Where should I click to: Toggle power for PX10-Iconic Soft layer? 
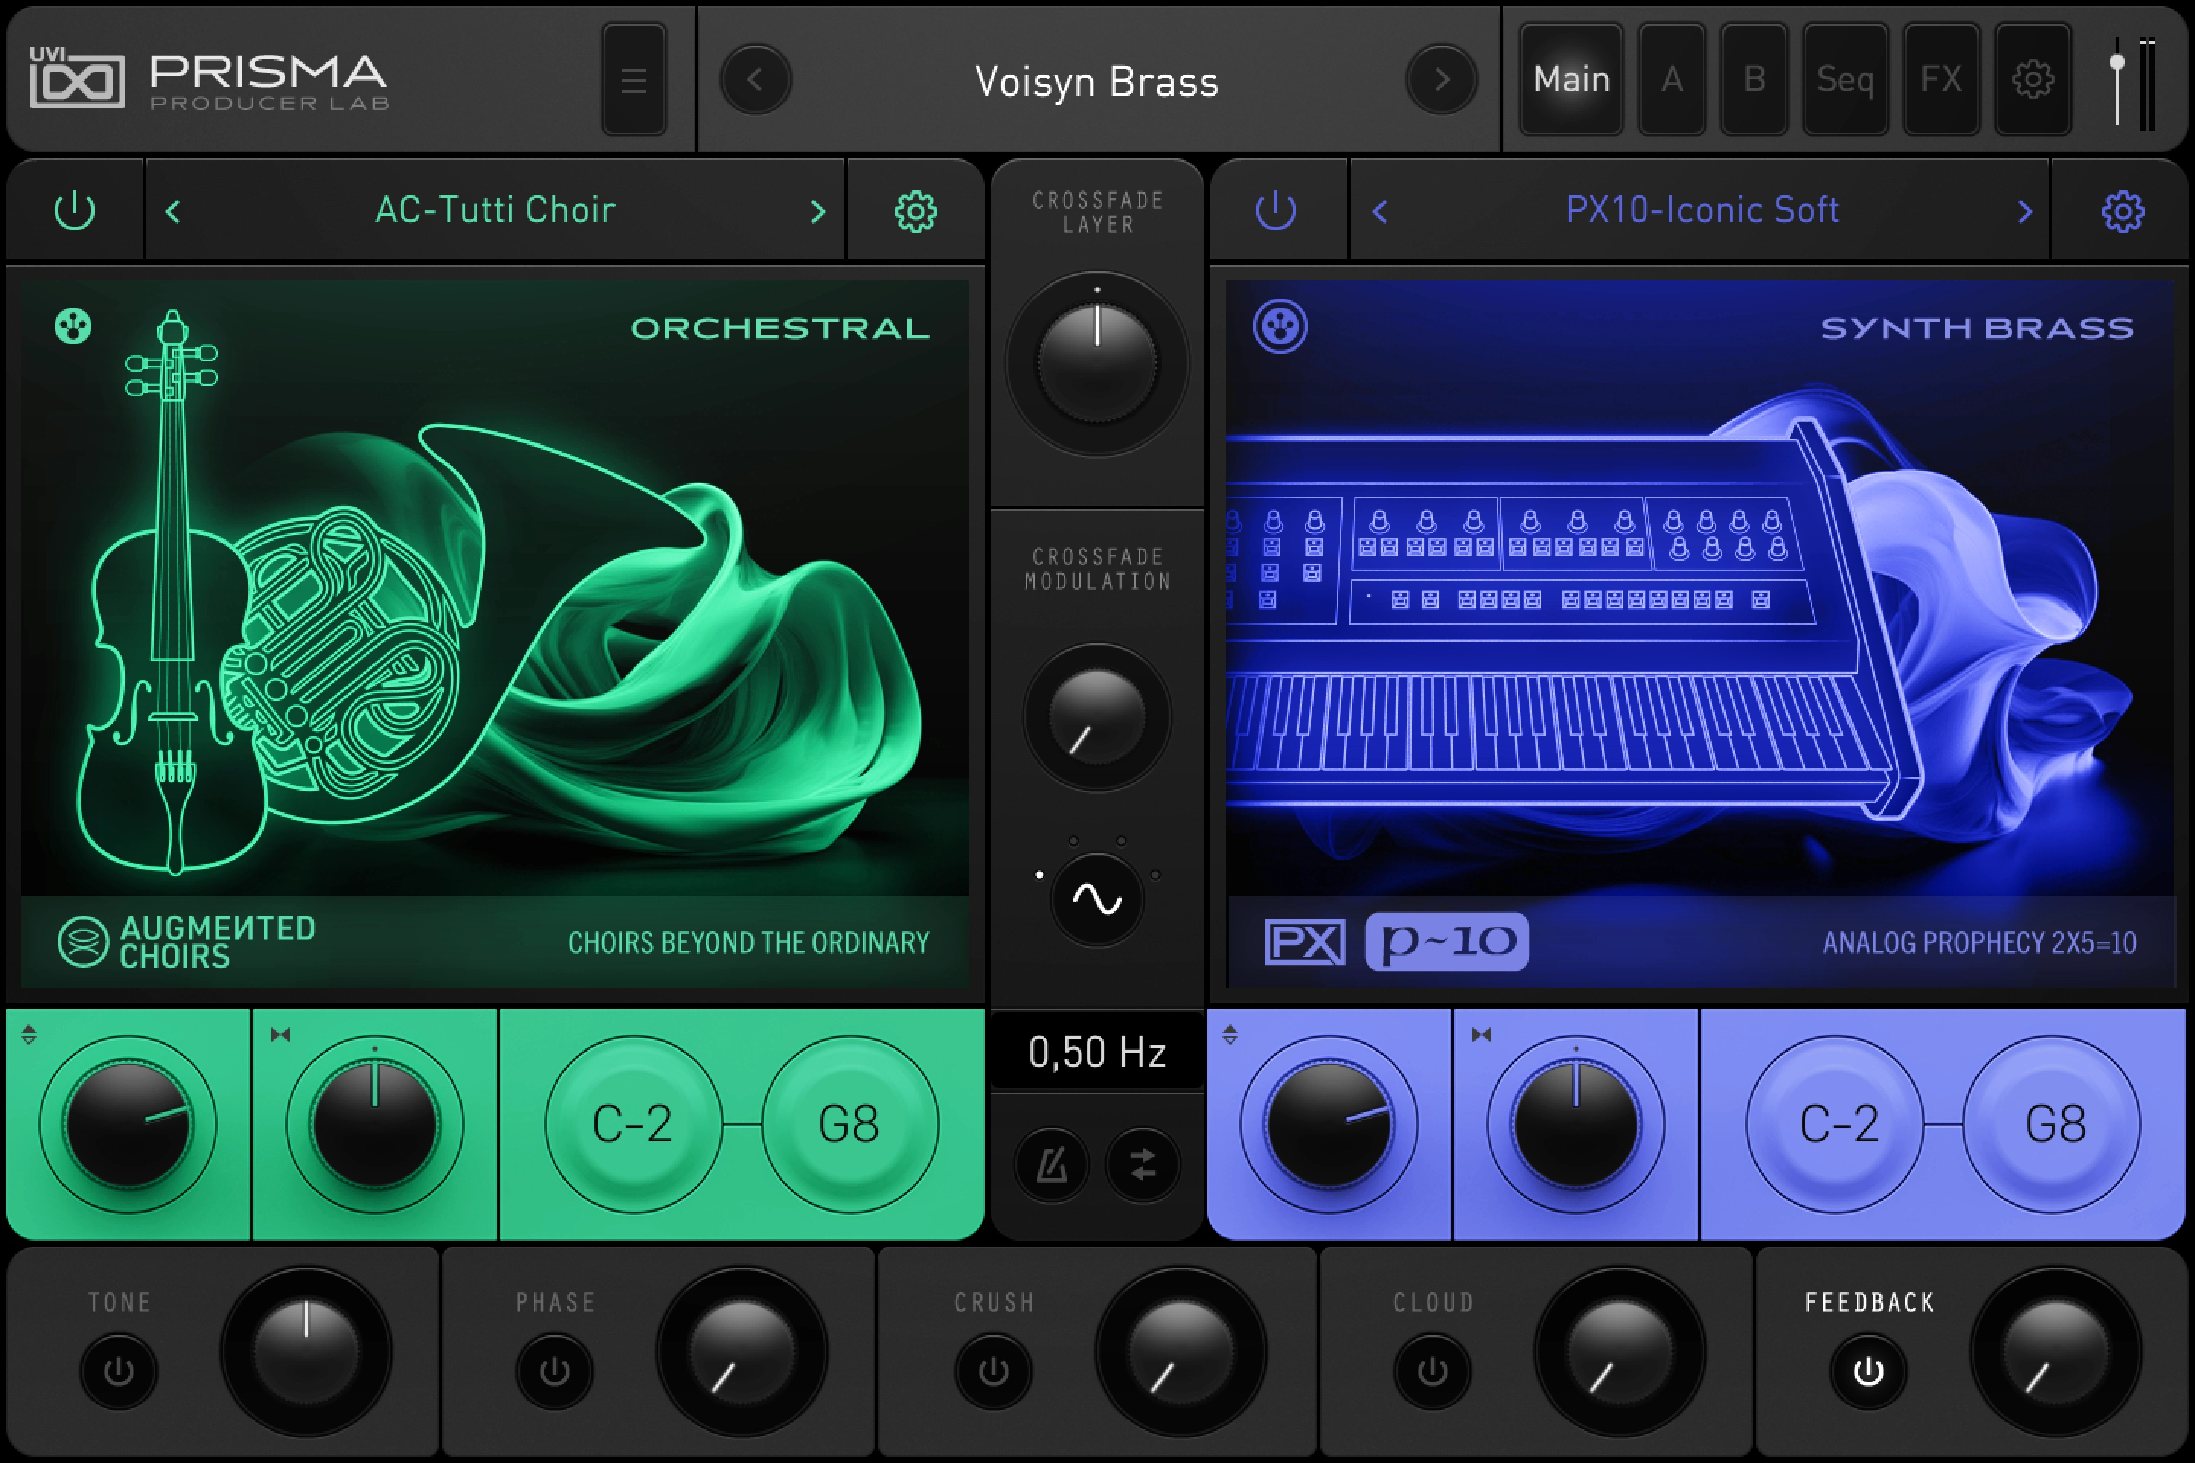tap(1276, 211)
